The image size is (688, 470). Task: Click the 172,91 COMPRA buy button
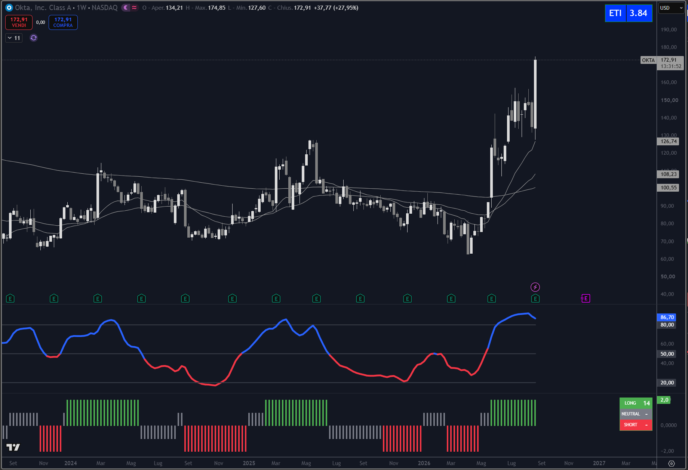point(63,22)
